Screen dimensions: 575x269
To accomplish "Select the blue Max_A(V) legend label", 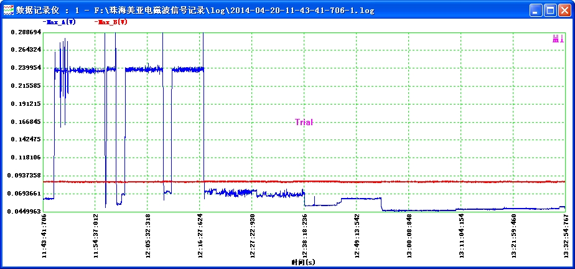I will pos(59,22).
